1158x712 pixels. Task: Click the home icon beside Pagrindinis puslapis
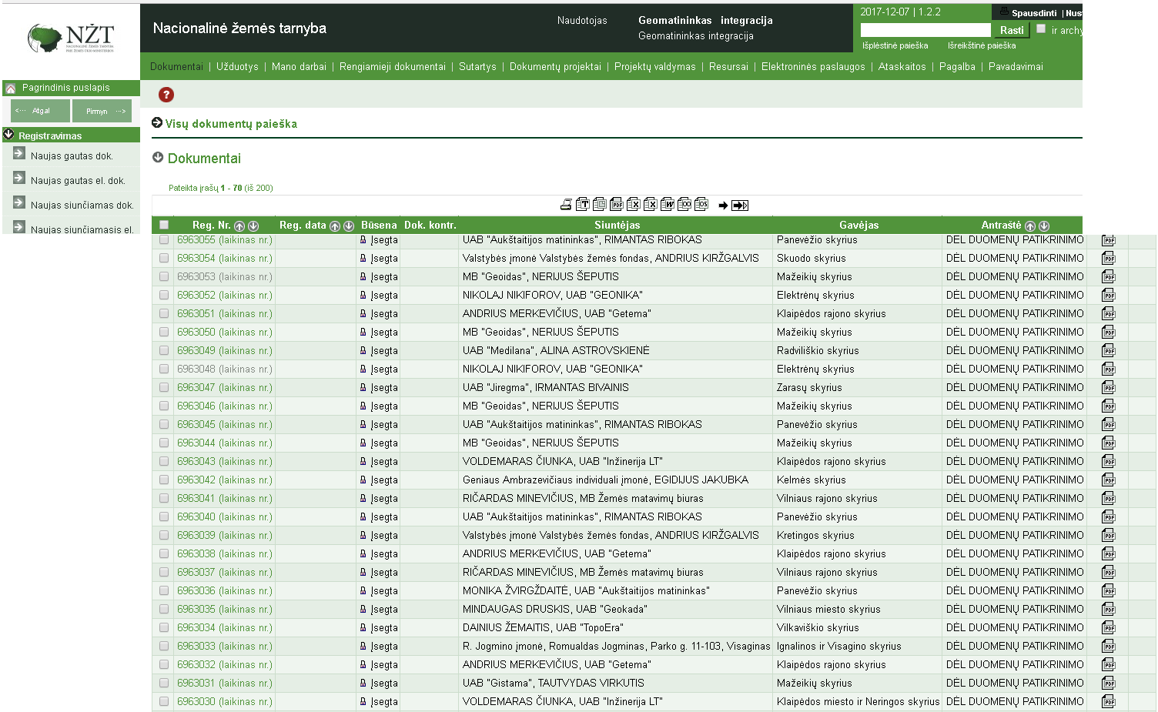pyautogui.click(x=11, y=89)
